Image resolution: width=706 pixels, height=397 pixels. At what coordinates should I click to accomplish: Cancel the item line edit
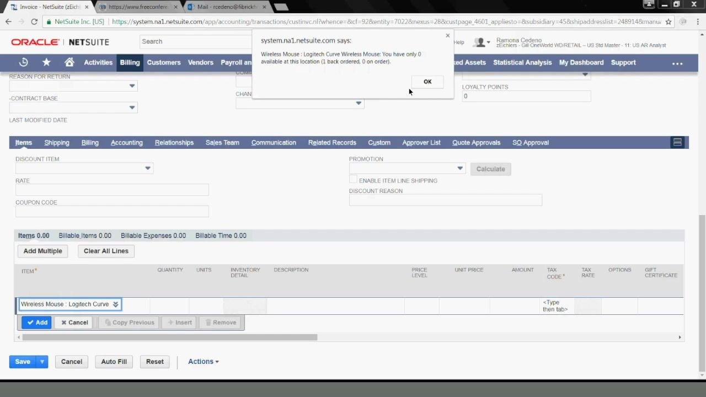[74, 323]
